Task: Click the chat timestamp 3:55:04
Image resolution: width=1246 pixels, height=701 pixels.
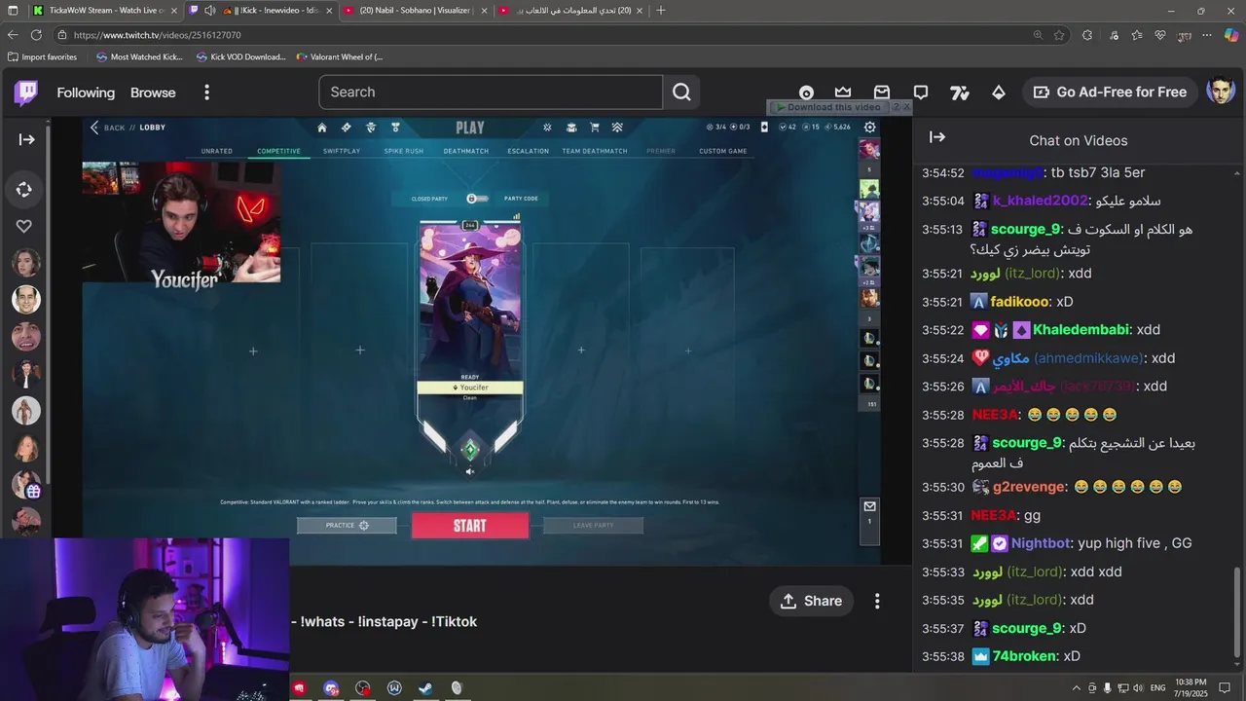Action: click(942, 202)
